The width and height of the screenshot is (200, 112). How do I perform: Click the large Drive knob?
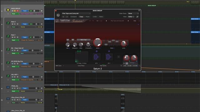click(97, 43)
